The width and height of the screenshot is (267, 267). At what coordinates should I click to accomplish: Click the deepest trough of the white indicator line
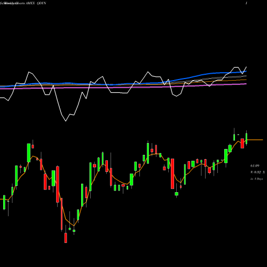66,121
